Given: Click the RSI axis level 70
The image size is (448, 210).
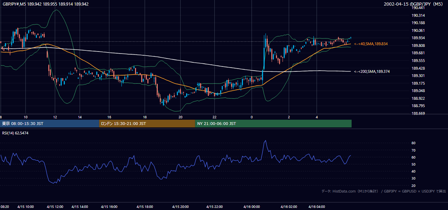Looking at the screenshot, I should click(x=414, y=150).
